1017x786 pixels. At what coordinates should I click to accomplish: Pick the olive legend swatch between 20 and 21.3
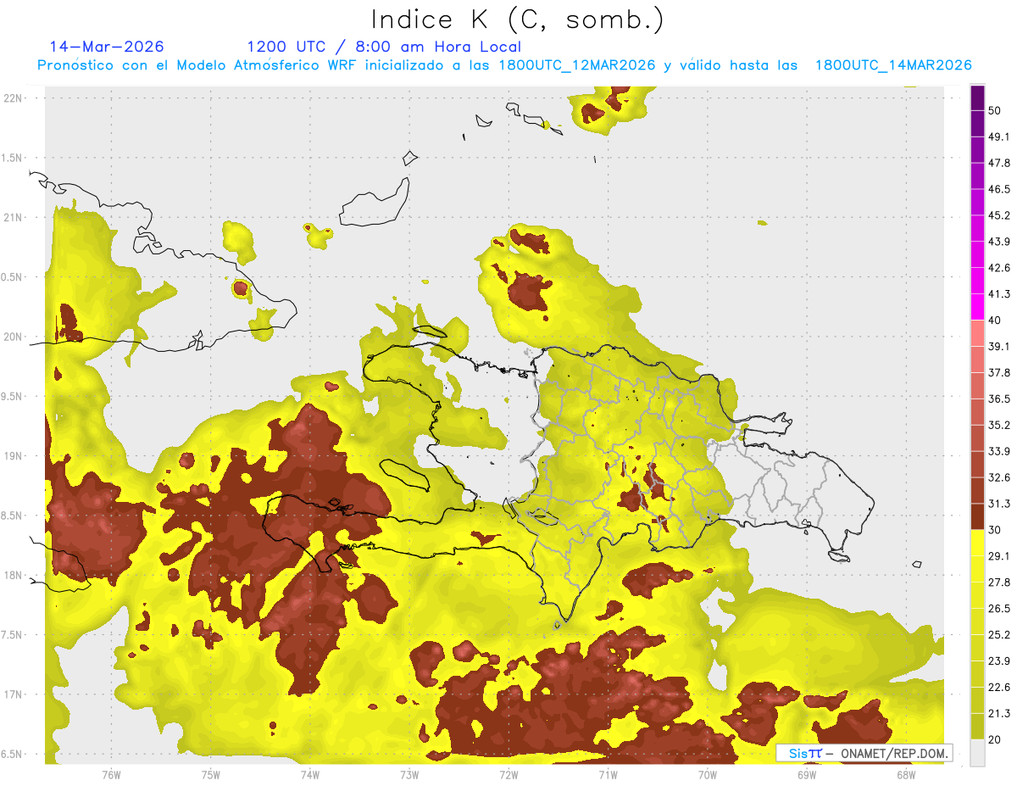click(x=977, y=726)
